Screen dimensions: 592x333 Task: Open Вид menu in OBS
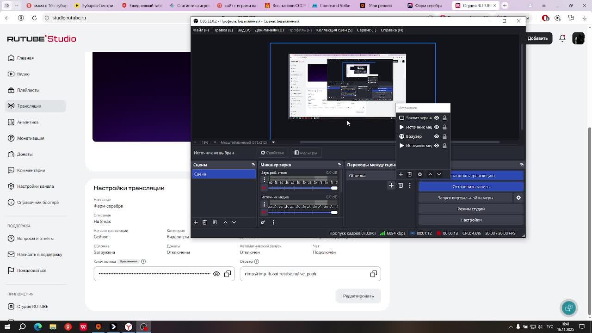244,30
